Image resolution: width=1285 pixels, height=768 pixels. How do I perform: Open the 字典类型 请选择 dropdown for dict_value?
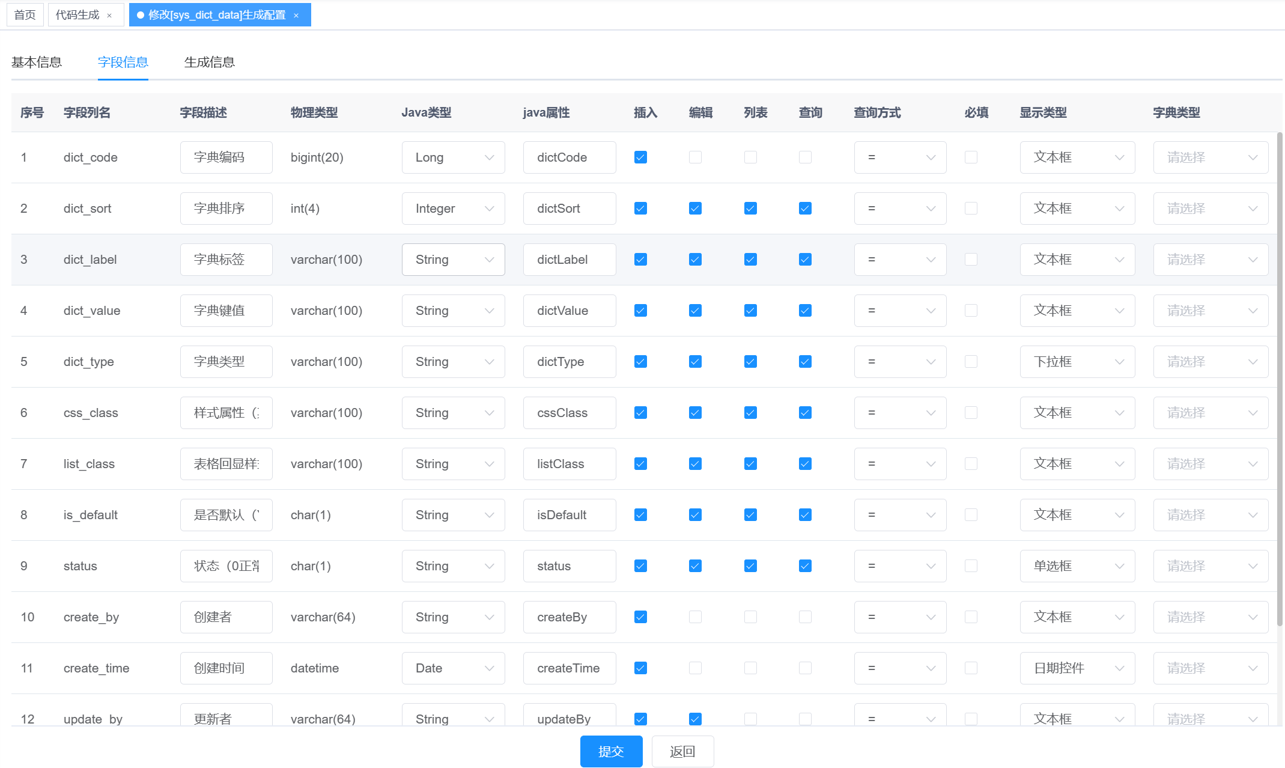pyautogui.click(x=1210, y=311)
